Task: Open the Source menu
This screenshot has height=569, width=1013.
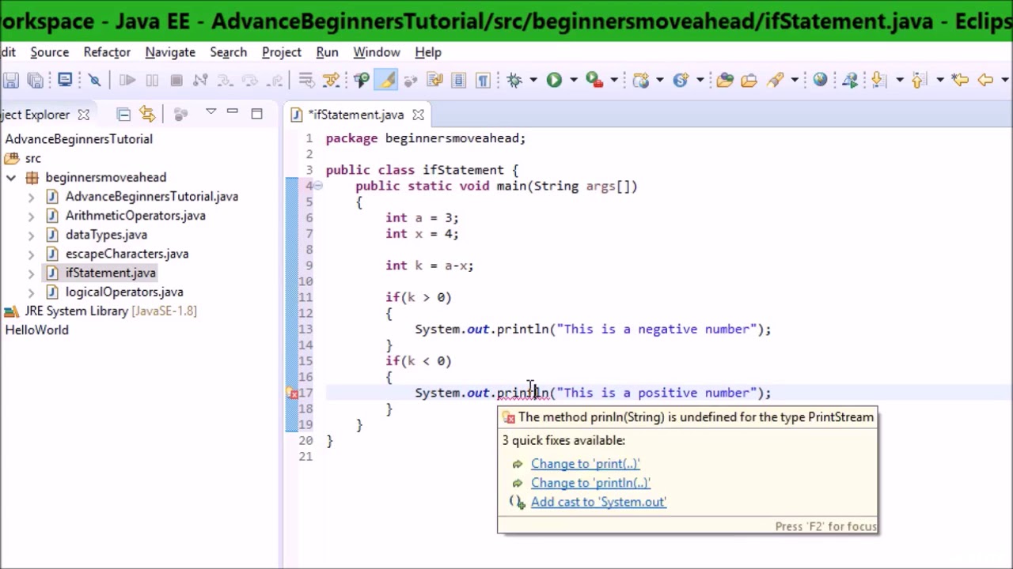Action: (x=49, y=52)
